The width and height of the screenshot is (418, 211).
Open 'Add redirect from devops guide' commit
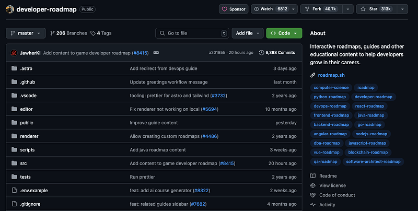(x=164, y=68)
